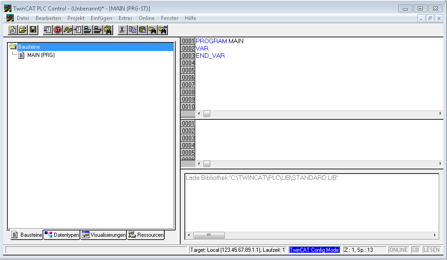Click the ÜB overwrite indicator in status bar
The width and height of the screenshot is (447, 260).
pyautogui.click(x=416, y=250)
